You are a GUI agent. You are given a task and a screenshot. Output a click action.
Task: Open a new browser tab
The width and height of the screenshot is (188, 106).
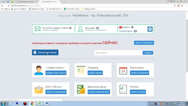pos(63,2)
